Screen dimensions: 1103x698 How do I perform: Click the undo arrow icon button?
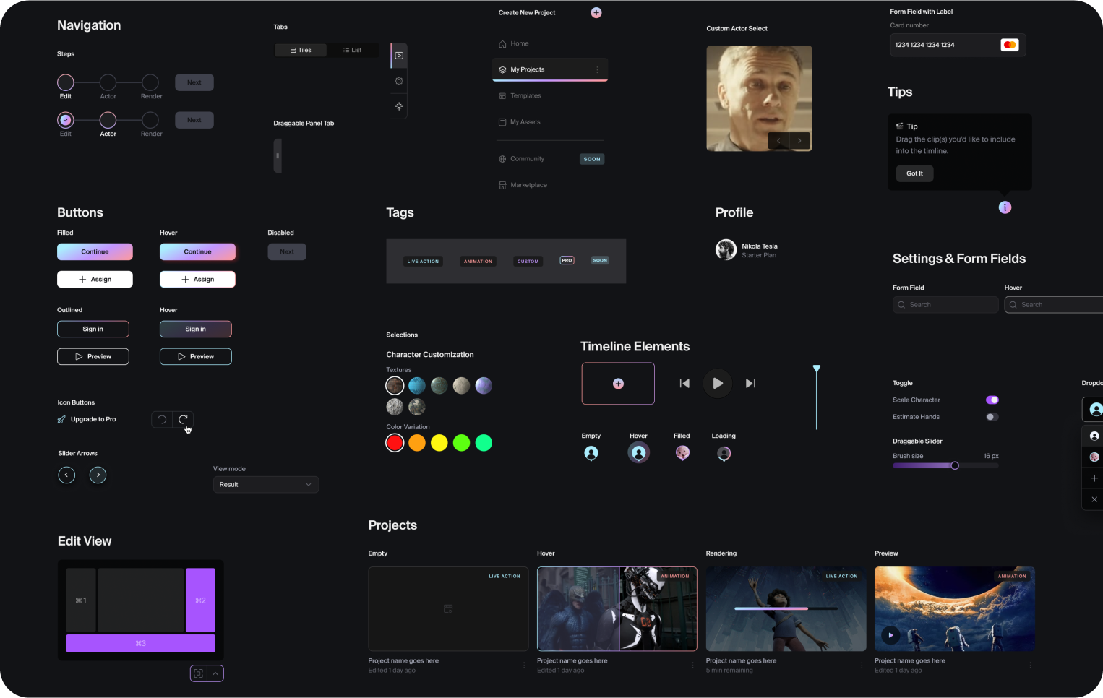162,419
